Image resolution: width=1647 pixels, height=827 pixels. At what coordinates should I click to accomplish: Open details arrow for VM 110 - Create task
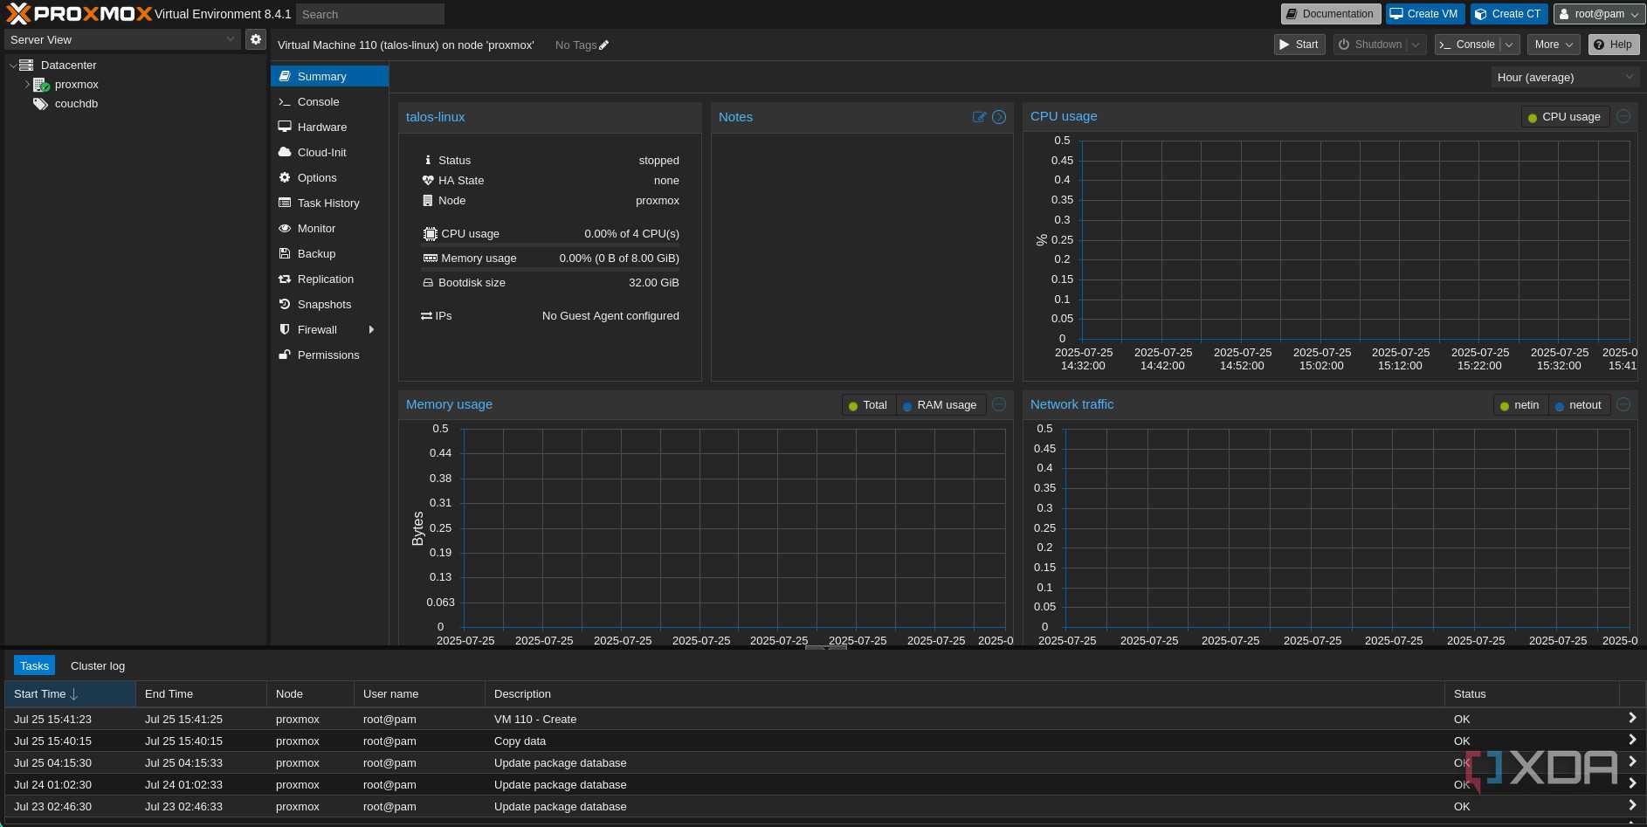pyautogui.click(x=1632, y=718)
